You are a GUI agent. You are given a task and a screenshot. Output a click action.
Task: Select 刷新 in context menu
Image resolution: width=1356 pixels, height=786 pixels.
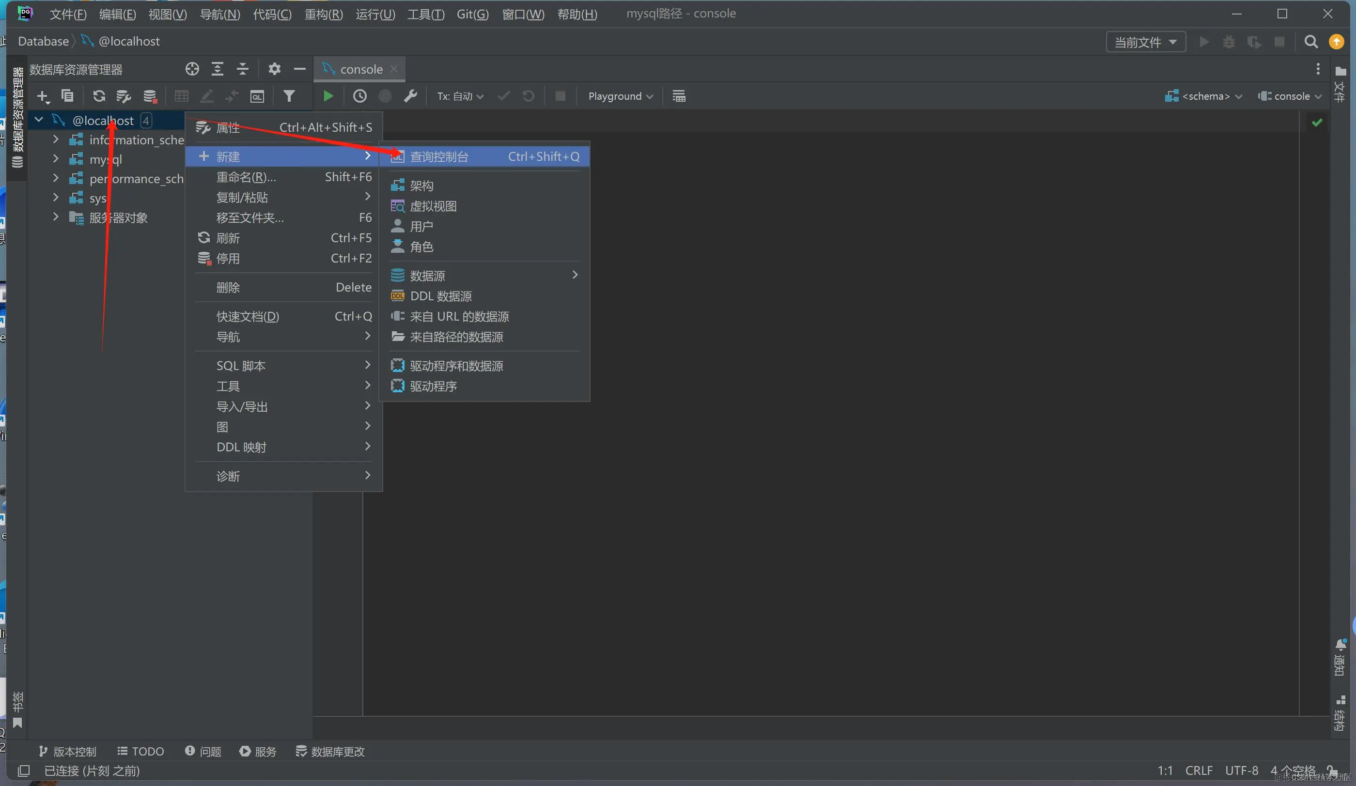pos(228,238)
